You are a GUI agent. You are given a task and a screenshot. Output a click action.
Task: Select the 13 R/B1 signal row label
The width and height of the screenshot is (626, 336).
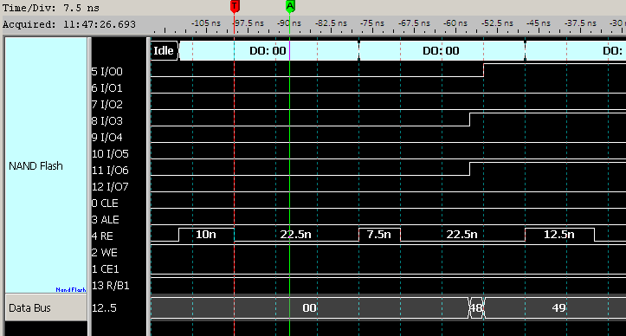[x=111, y=286]
